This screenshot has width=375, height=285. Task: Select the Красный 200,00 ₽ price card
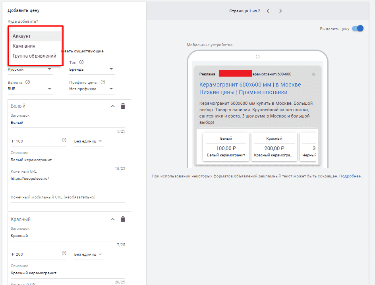coord(274,147)
